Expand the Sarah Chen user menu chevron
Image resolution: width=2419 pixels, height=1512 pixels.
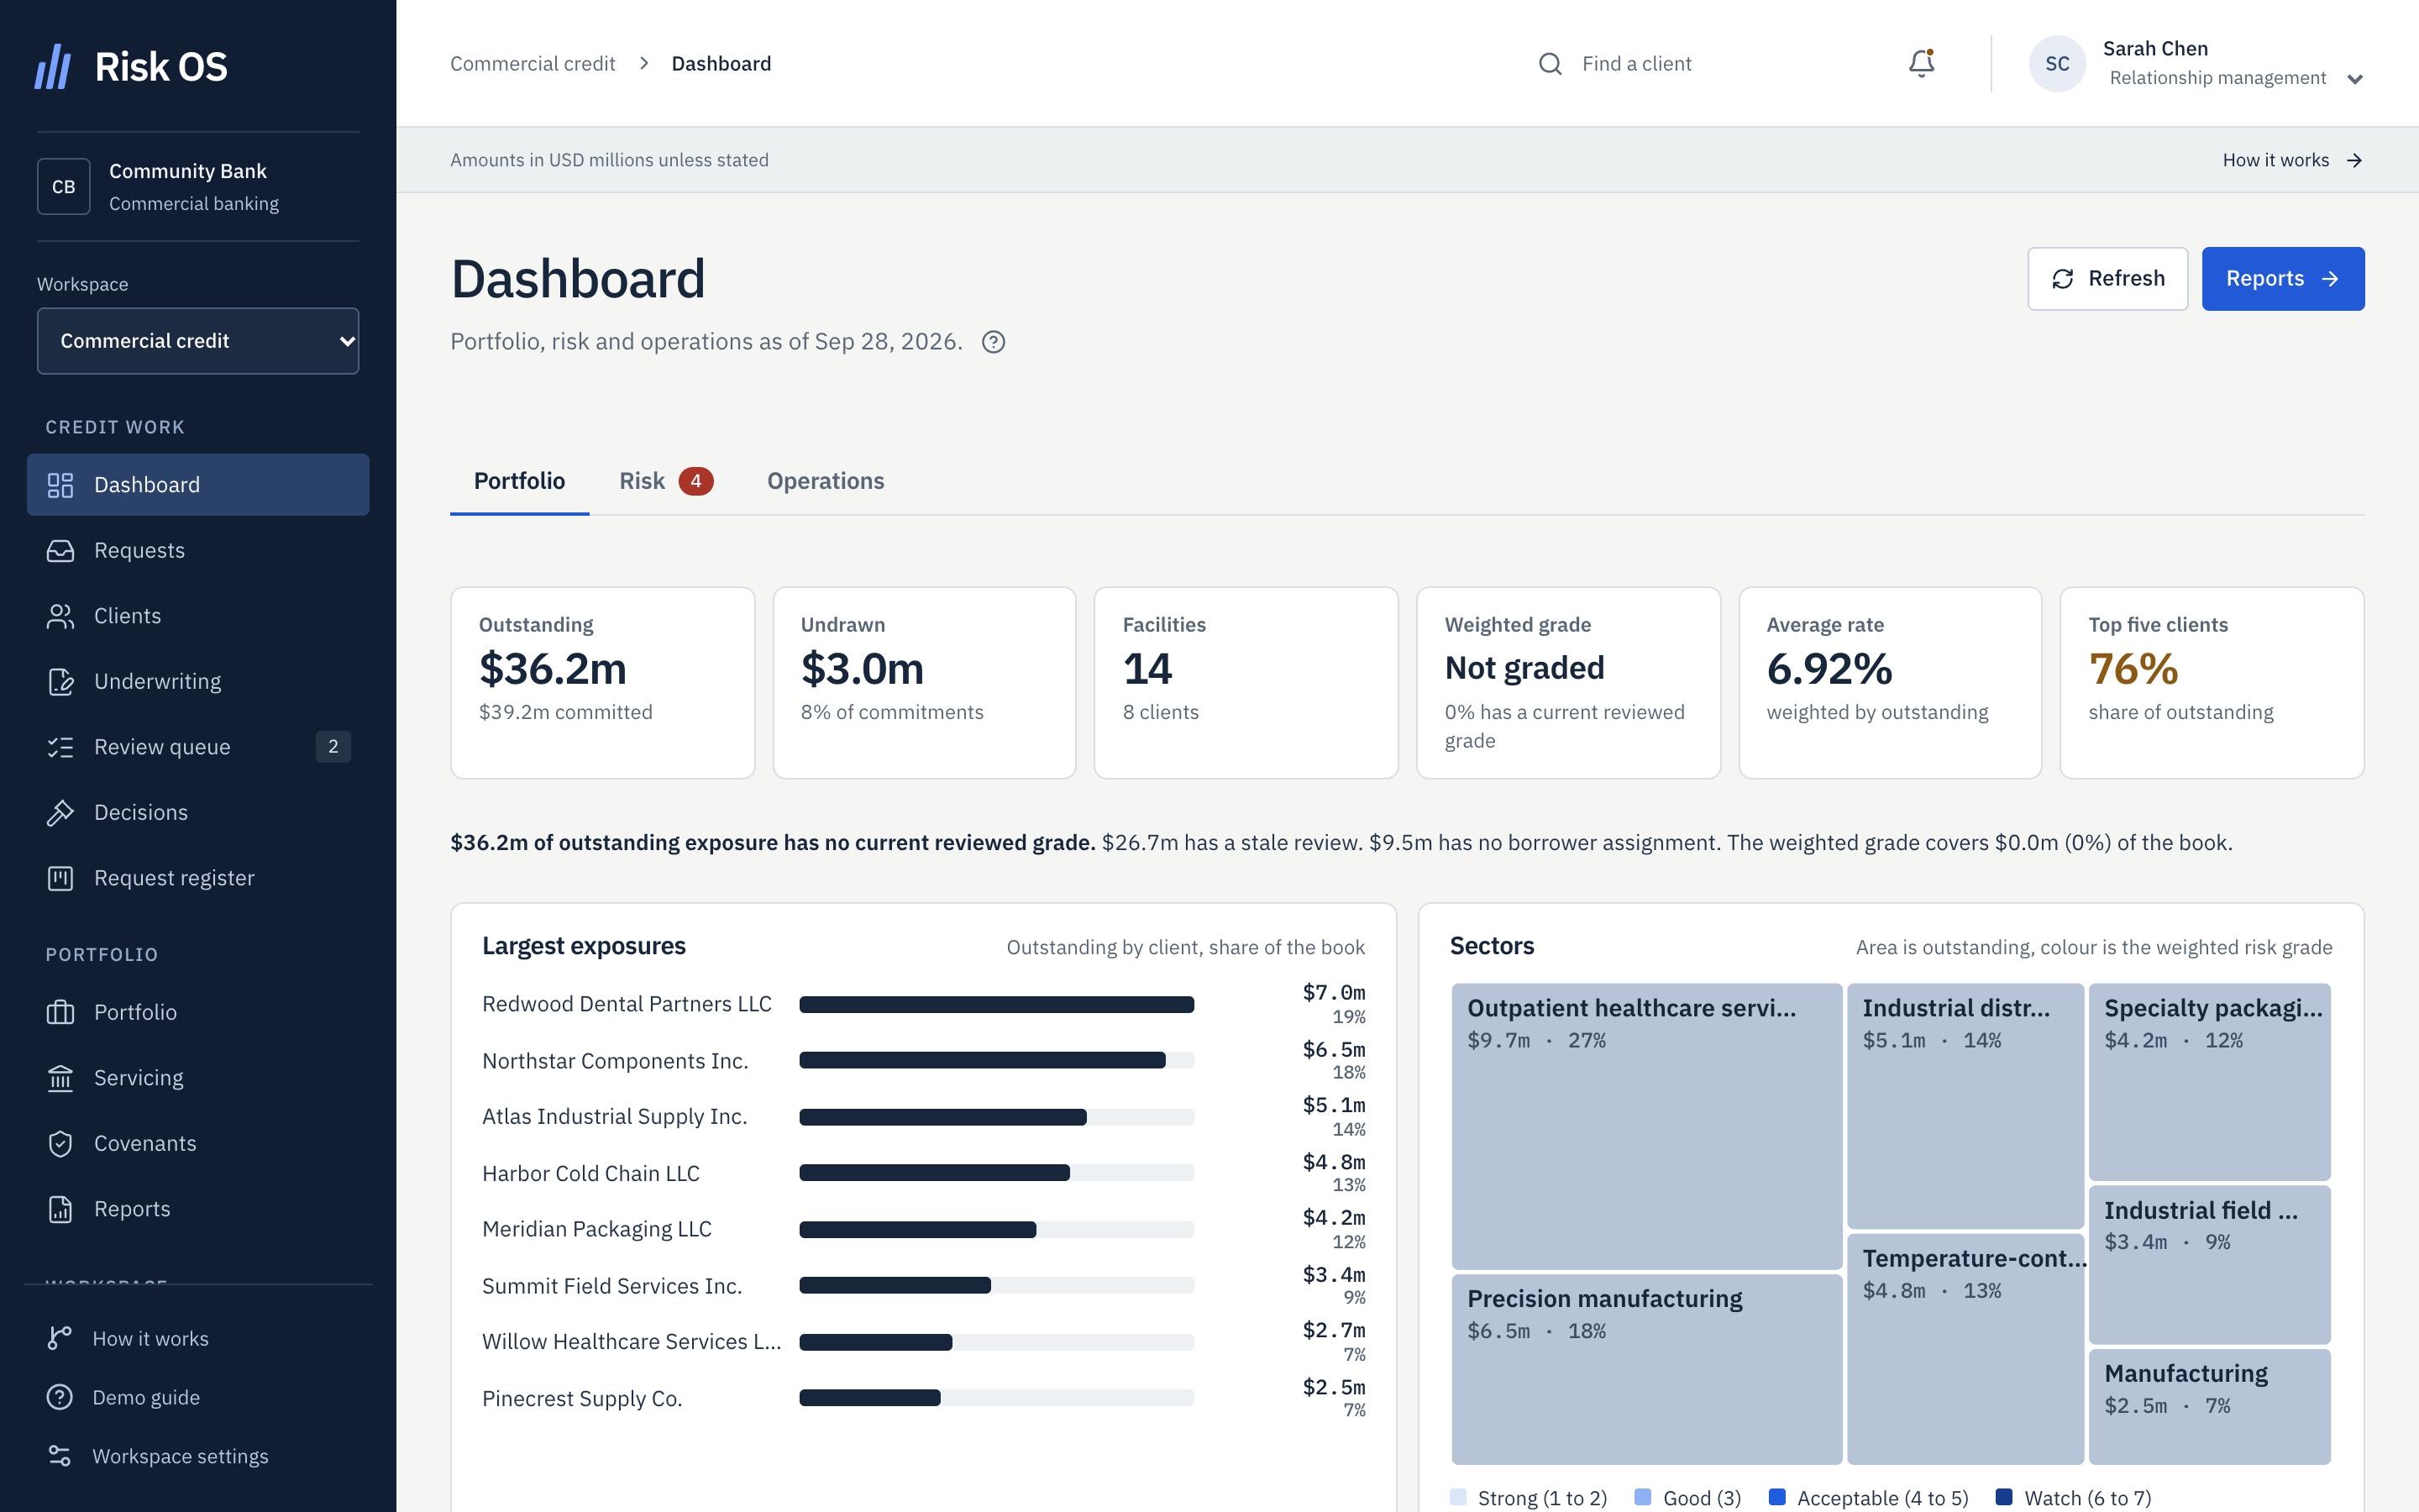click(2354, 79)
